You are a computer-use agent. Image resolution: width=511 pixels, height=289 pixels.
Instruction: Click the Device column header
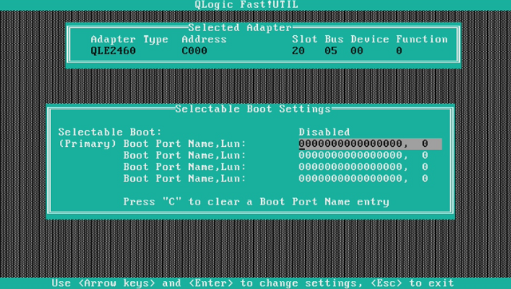coord(370,39)
